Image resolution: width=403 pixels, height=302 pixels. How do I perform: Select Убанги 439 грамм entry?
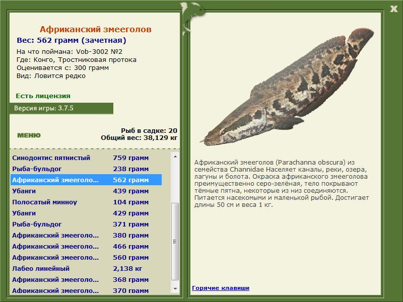tap(86, 191)
